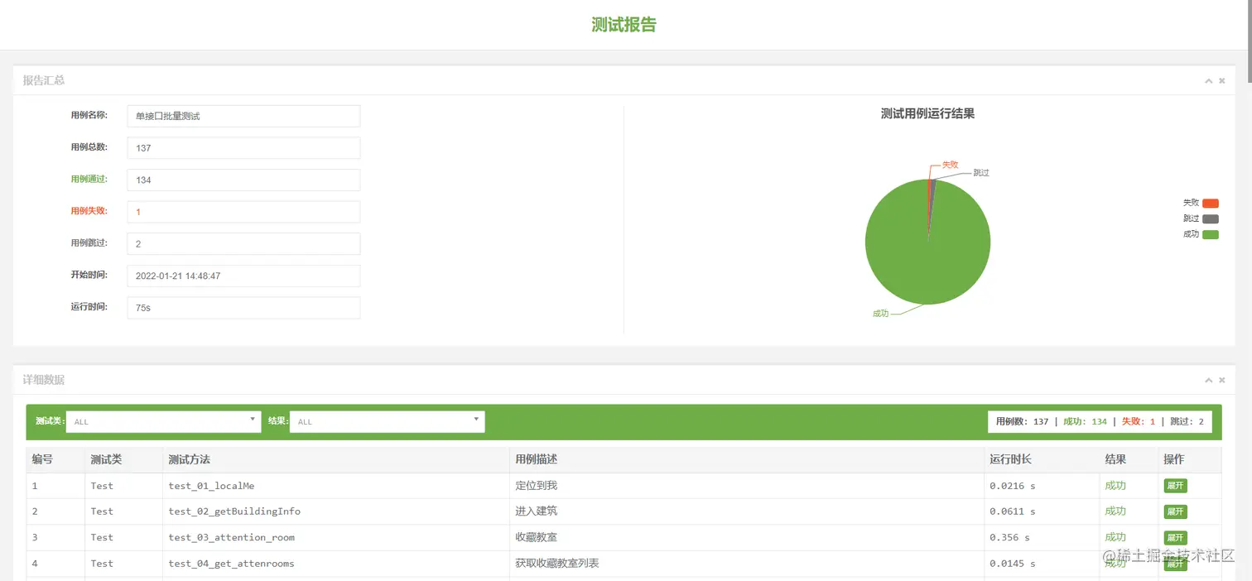Screen dimensions: 1252x581
Task: Click the 用例失败 field showing 1
Action: [x=243, y=212]
